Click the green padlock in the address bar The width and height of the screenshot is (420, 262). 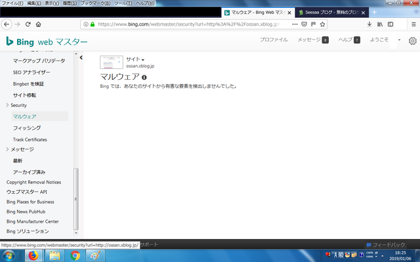tap(93, 24)
